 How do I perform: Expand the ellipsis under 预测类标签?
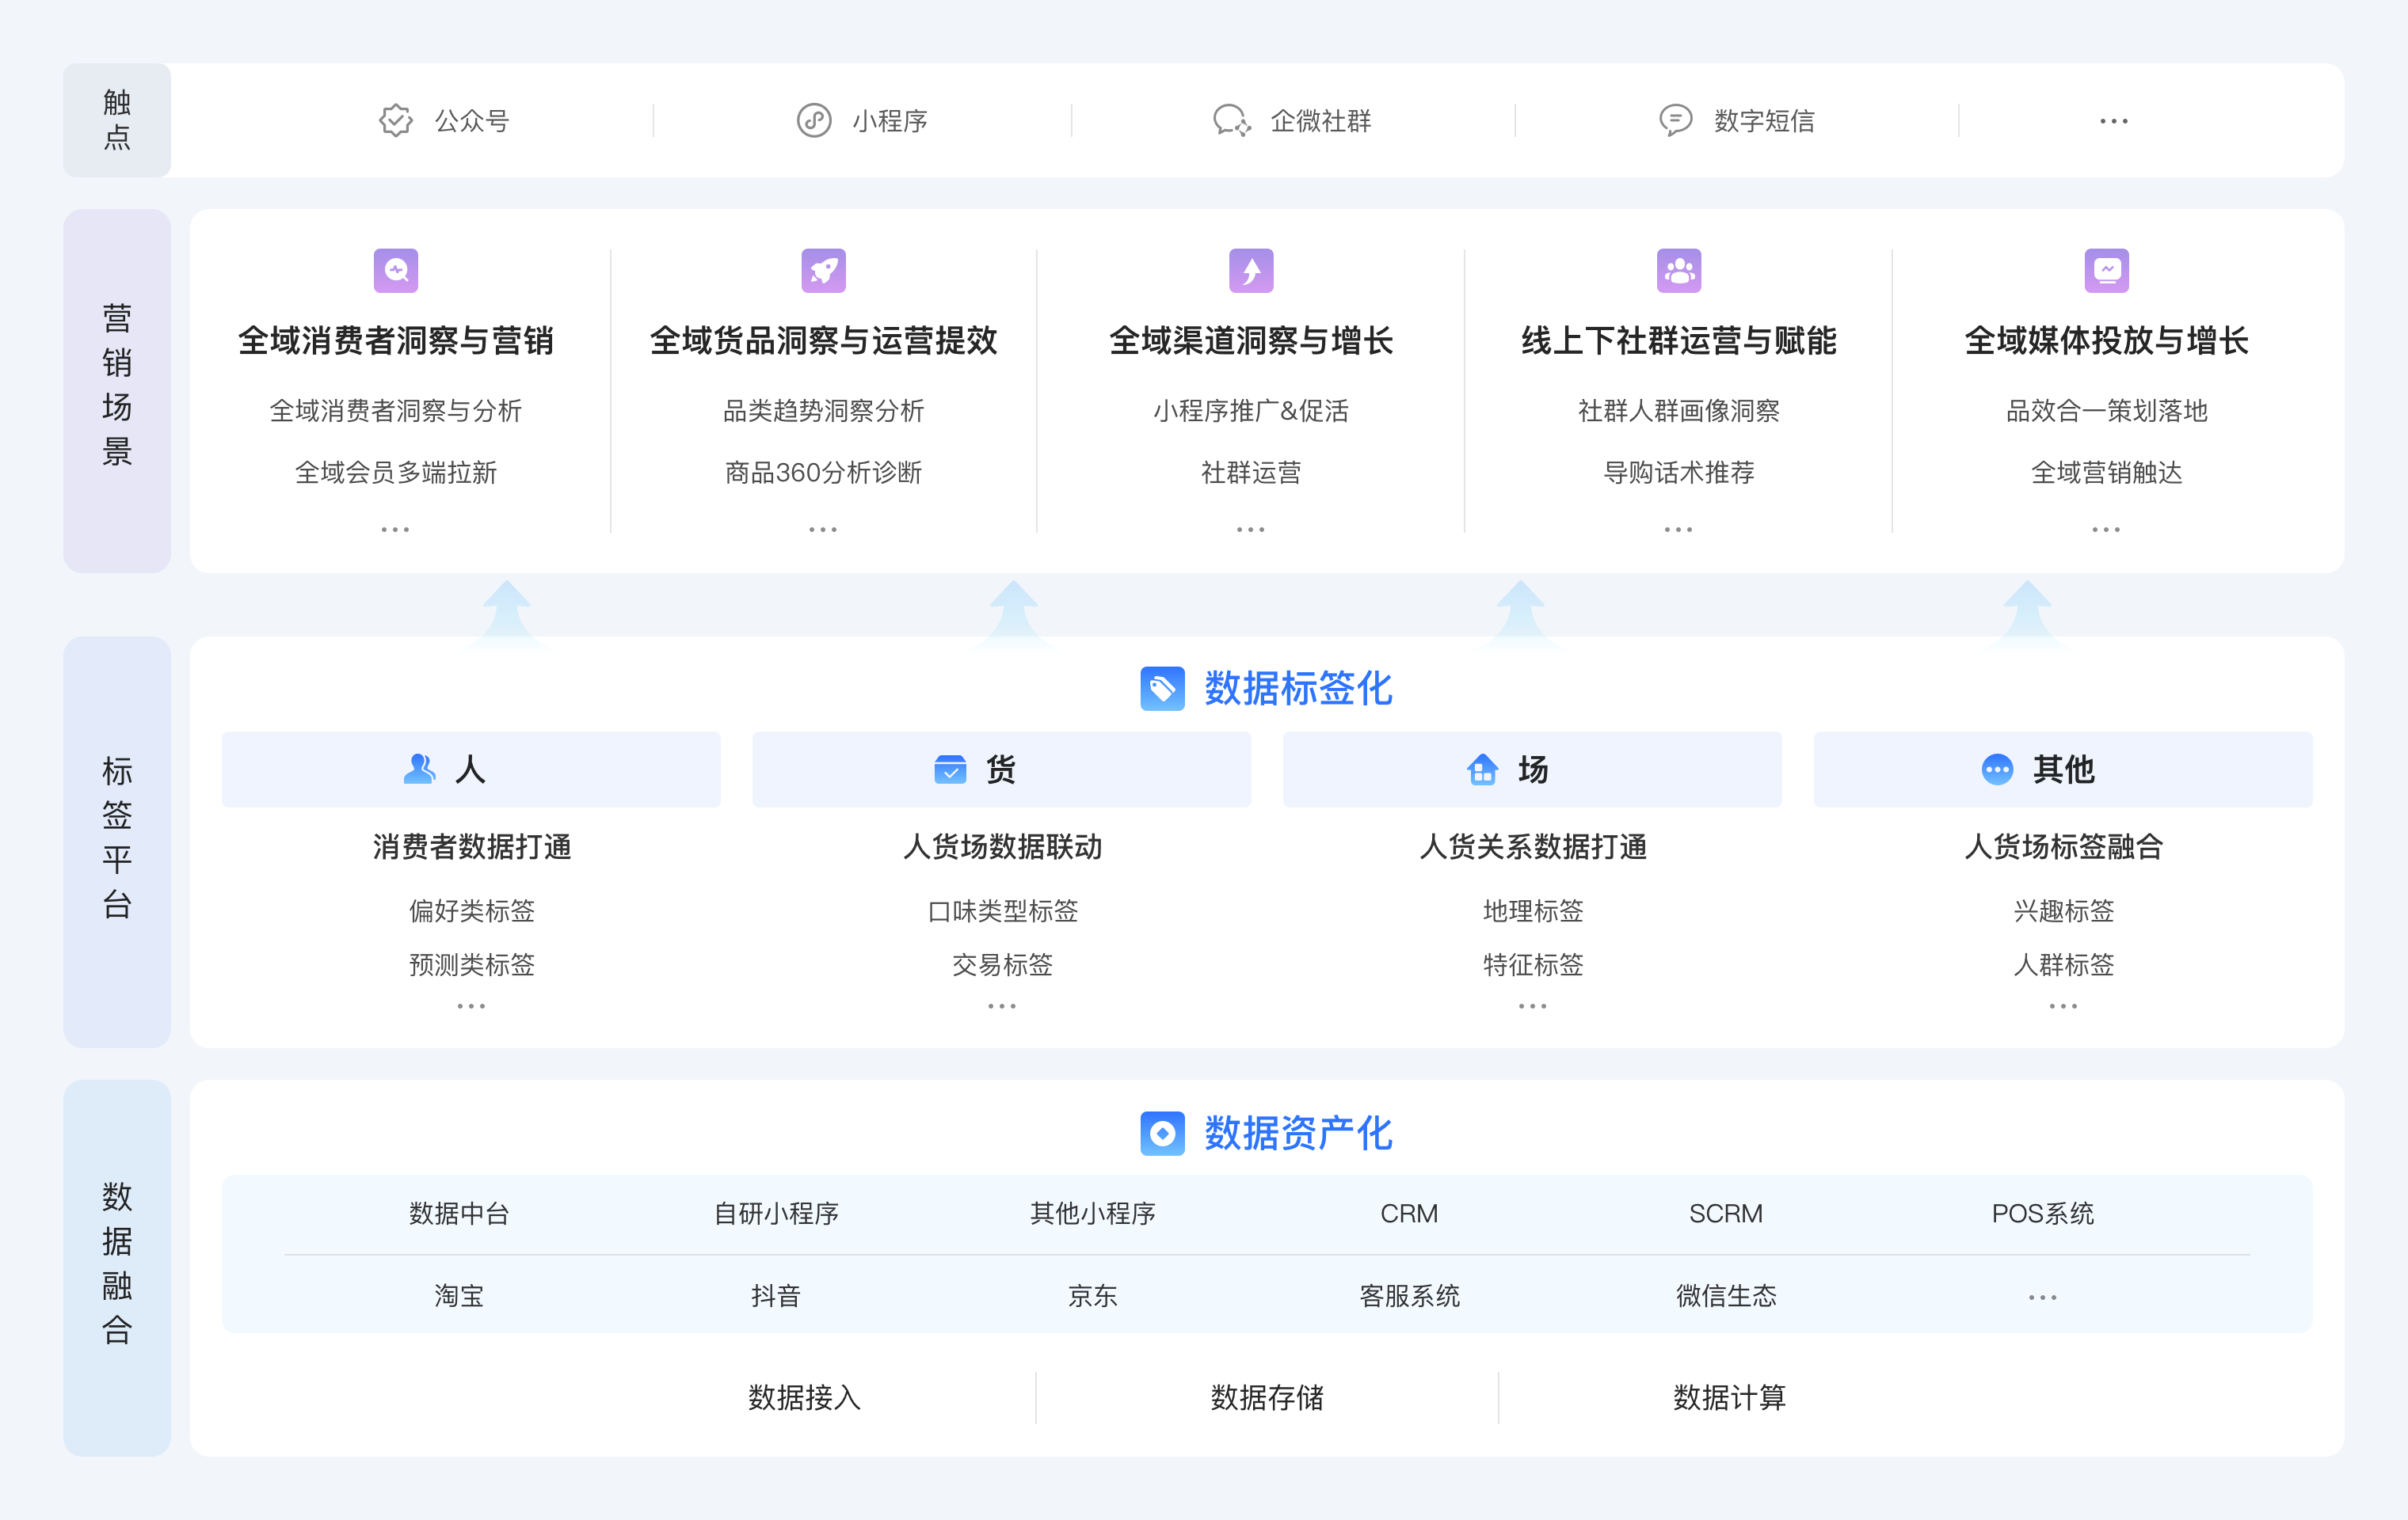click(471, 1006)
